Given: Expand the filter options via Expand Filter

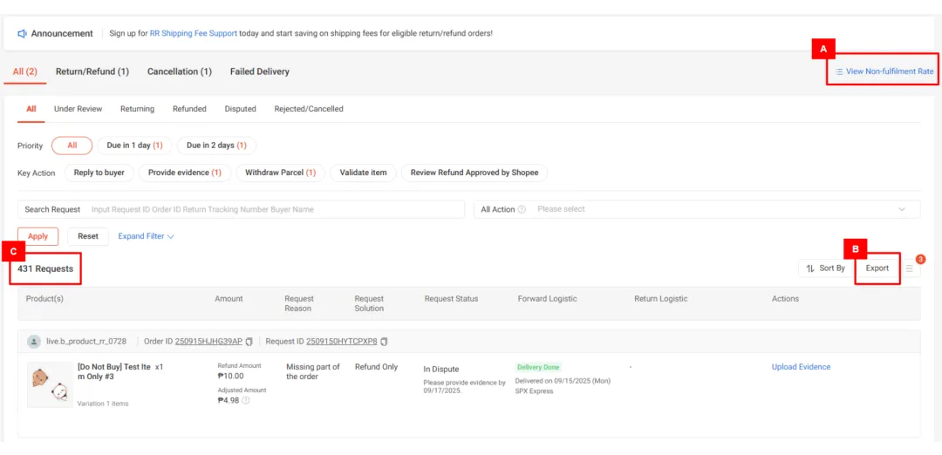Looking at the screenshot, I should [146, 236].
